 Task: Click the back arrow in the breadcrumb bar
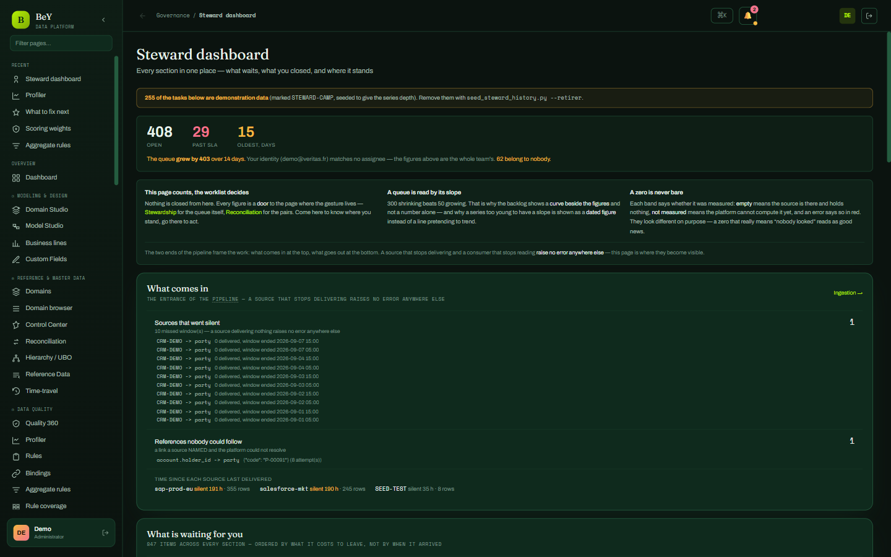pyautogui.click(x=143, y=15)
